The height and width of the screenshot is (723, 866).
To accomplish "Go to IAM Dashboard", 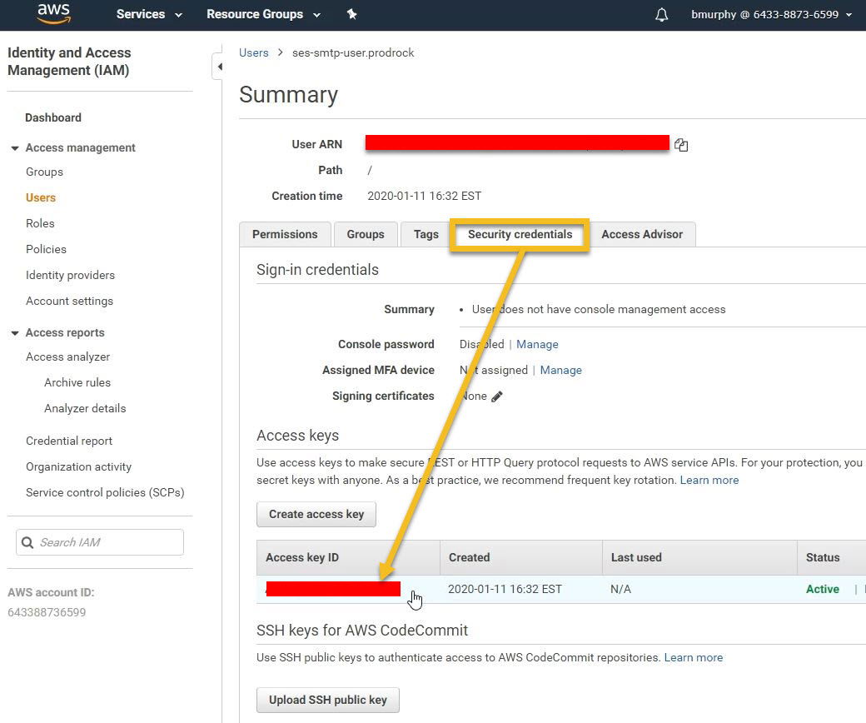I will (x=53, y=117).
